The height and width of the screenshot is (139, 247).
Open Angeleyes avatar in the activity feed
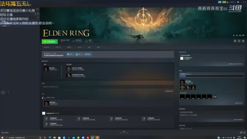click(44, 113)
